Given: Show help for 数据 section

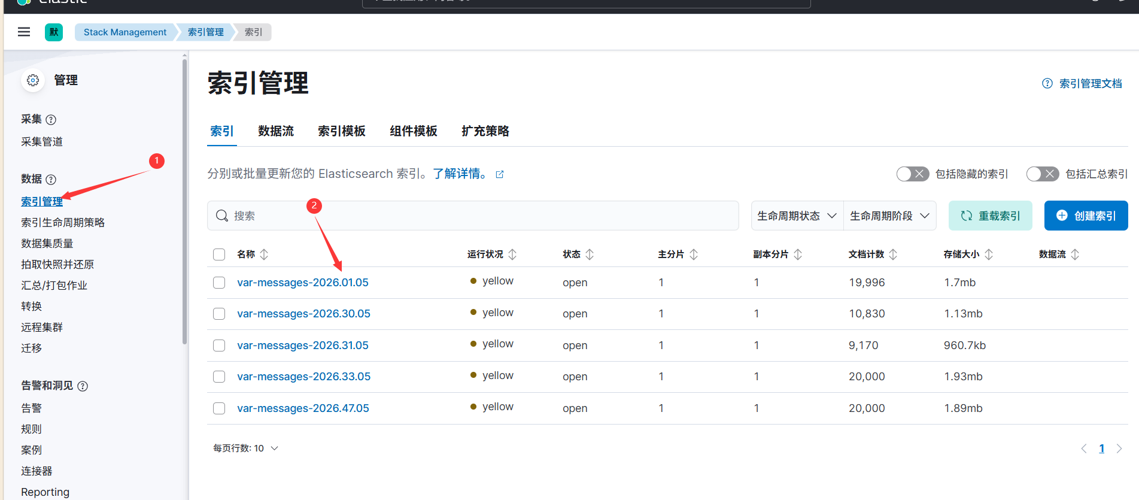Looking at the screenshot, I should pos(51,180).
